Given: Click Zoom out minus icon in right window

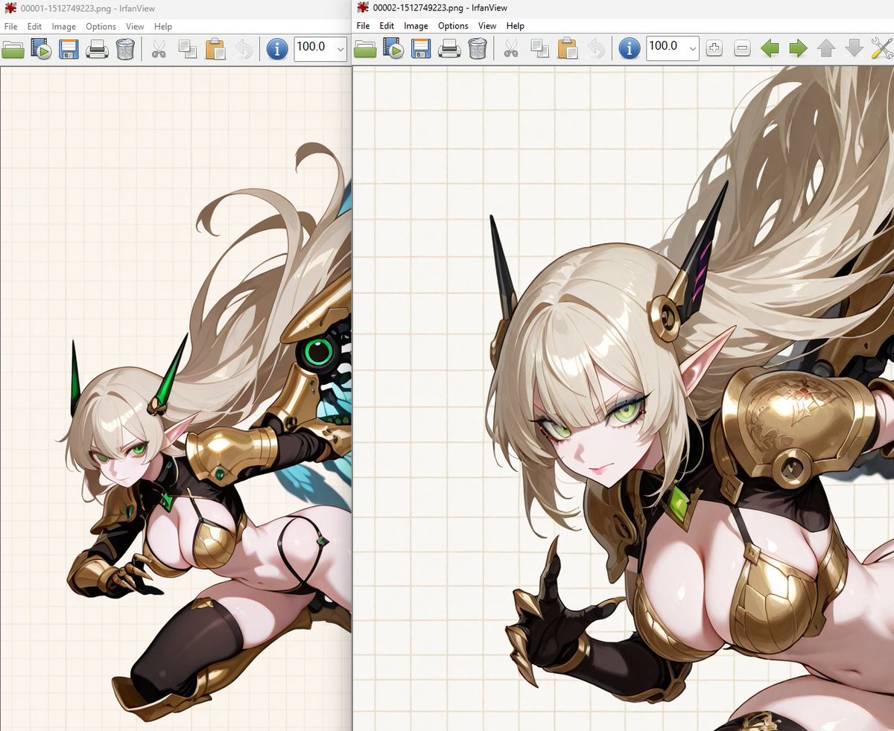Looking at the screenshot, I should (x=742, y=49).
